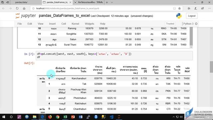Click the Chanthaburi cell

pyautogui.click(x=80, y=109)
